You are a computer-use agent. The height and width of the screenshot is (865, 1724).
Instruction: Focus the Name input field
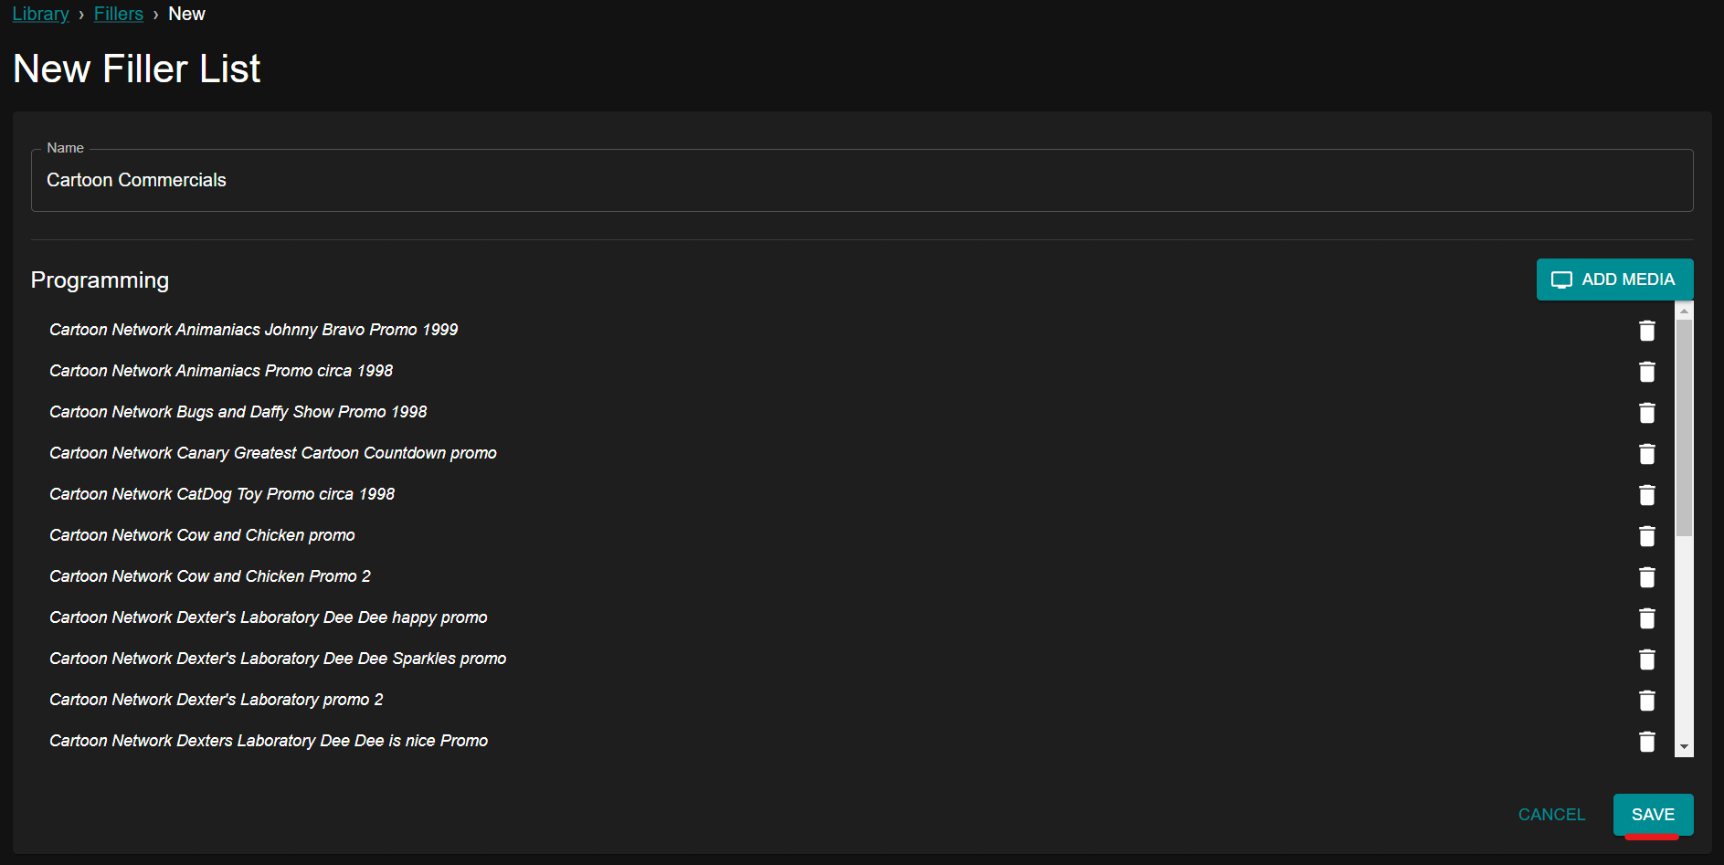pyautogui.click(x=862, y=180)
